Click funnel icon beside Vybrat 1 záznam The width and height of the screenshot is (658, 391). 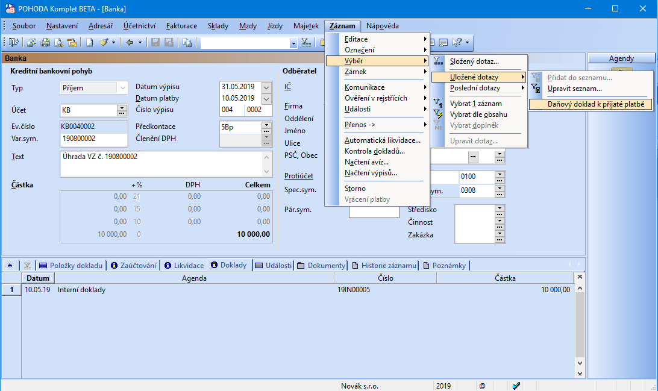coord(437,103)
